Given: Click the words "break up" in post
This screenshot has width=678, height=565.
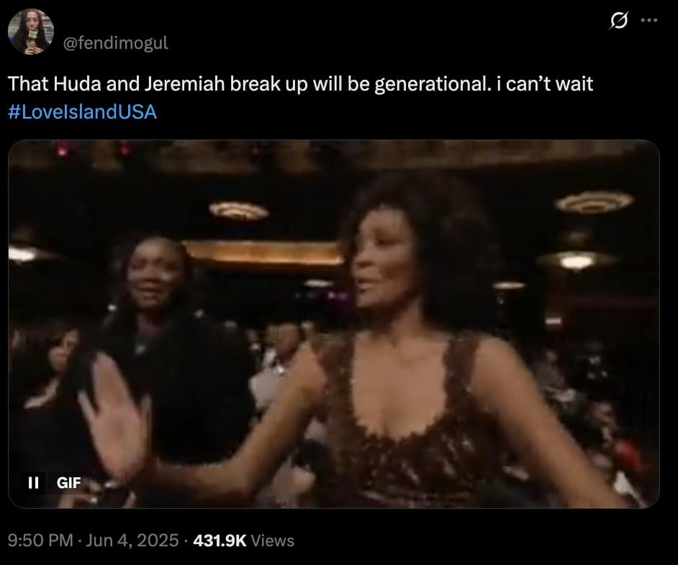Looking at the screenshot, I should 268,84.
